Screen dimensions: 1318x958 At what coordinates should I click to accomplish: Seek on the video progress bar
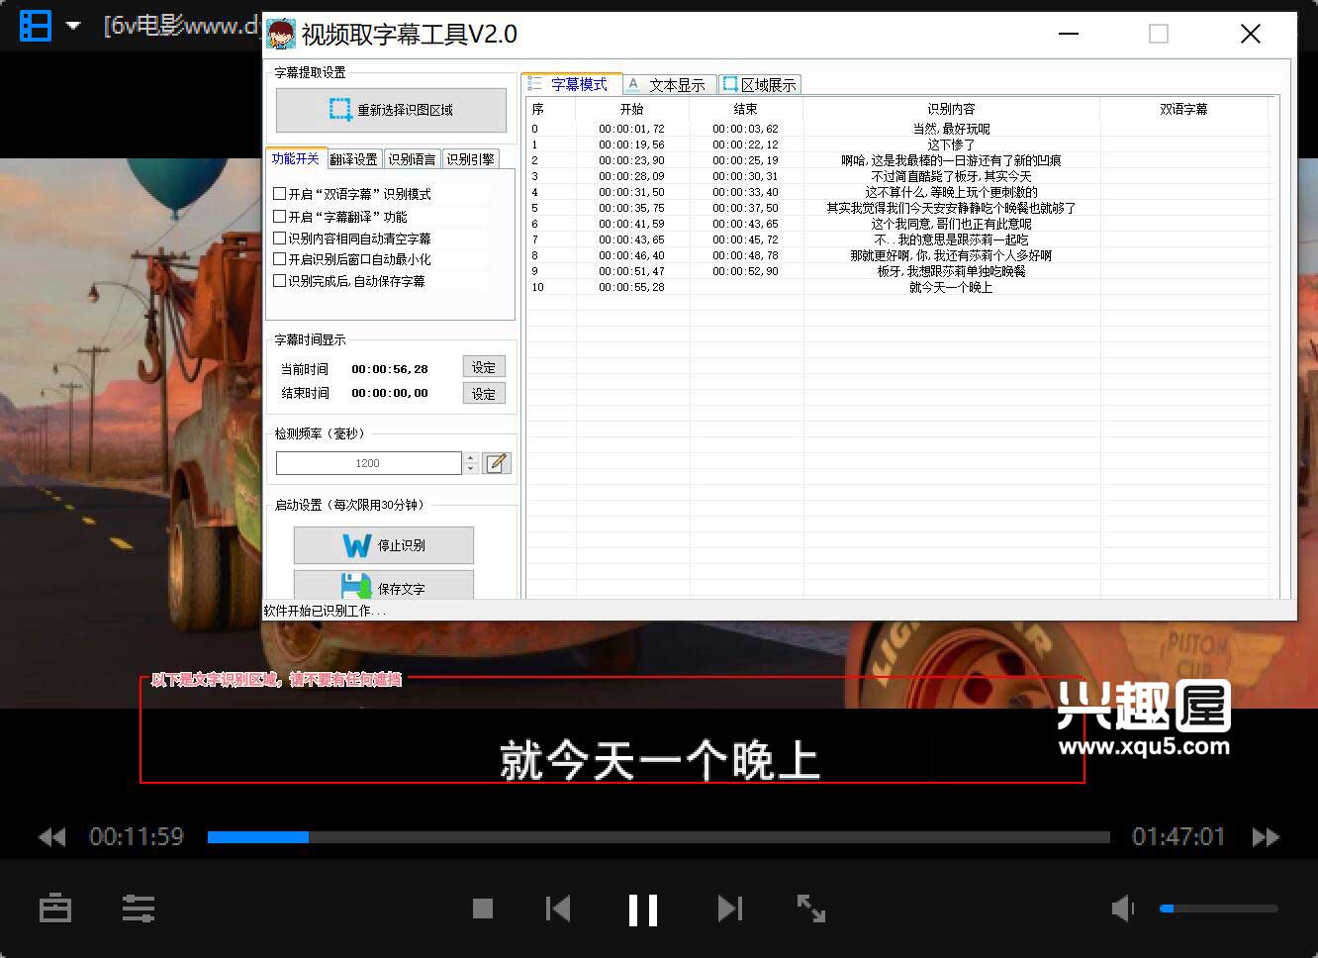(659, 837)
